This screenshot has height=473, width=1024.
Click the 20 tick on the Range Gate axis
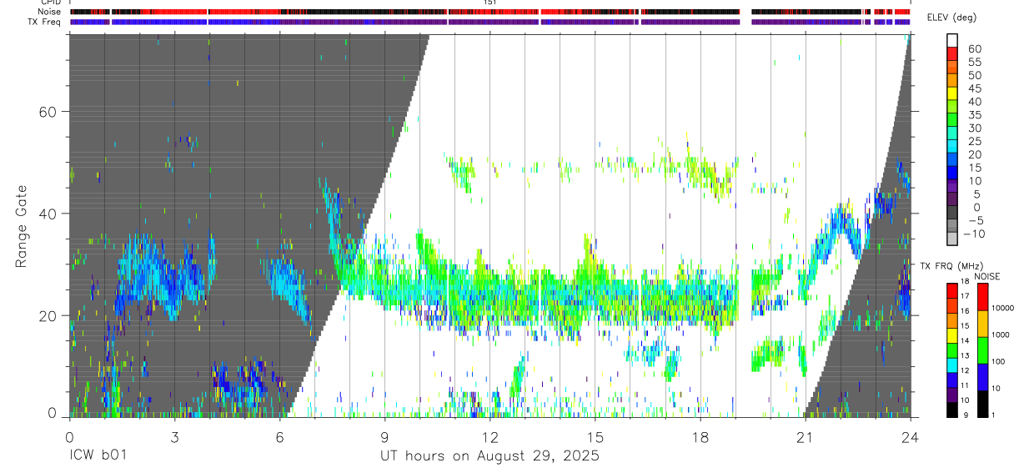click(48, 316)
